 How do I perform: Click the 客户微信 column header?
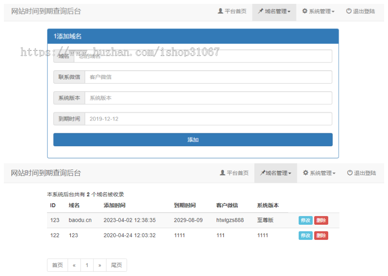tap(227, 205)
